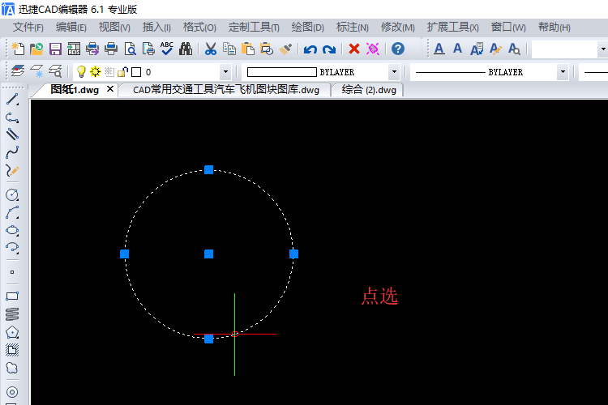Click the BYLAYER color preview box

[282, 72]
